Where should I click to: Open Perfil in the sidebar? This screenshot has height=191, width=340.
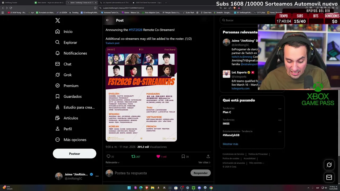63,129
